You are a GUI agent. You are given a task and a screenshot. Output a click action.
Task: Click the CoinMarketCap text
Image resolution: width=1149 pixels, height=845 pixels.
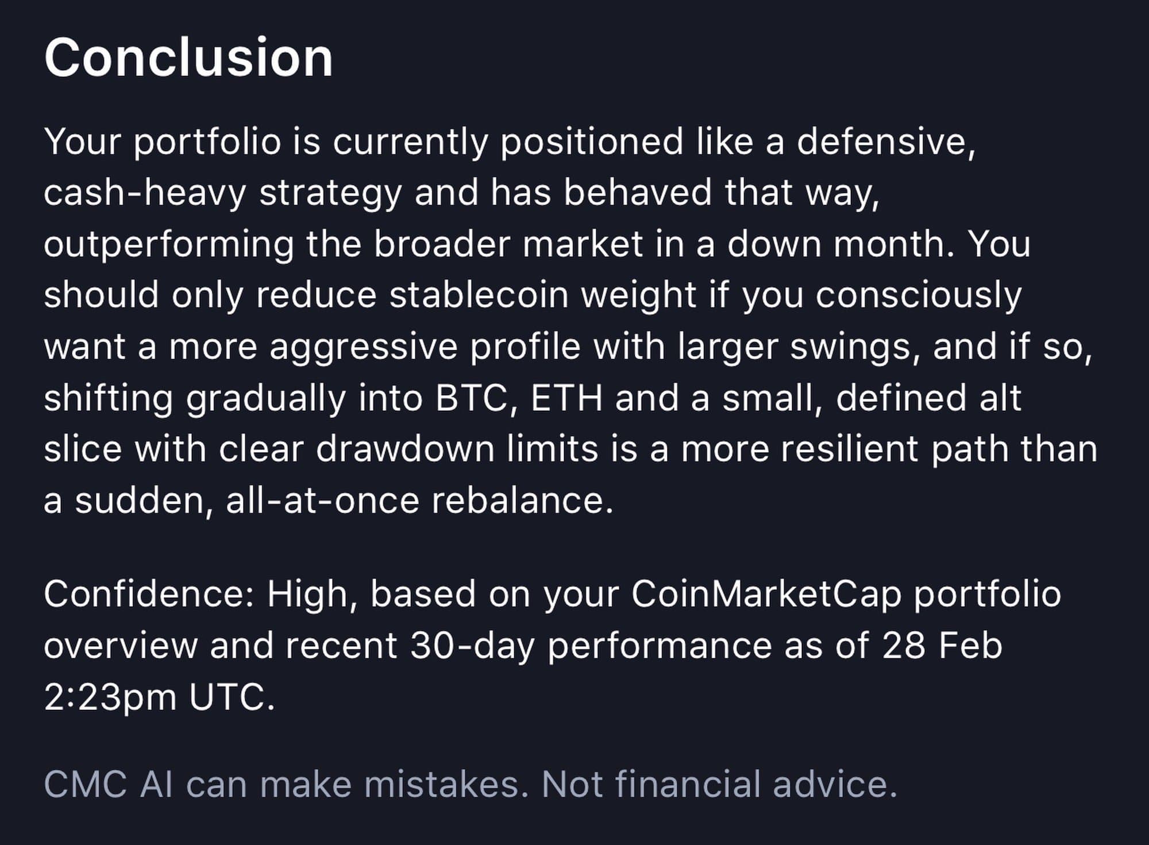766,593
